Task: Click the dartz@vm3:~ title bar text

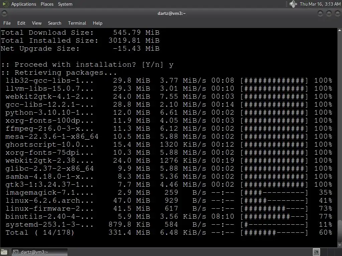Action: (171, 13)
